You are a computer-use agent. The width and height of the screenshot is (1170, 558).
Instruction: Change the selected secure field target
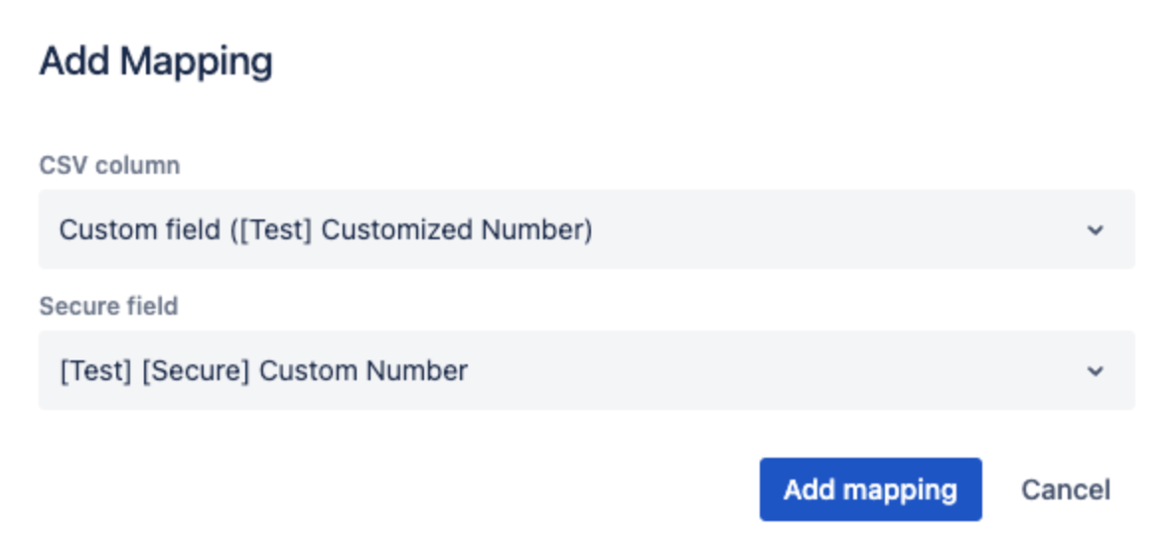586,371
